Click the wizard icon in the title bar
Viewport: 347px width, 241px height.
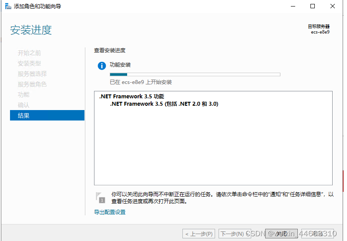tap(7, 7)
